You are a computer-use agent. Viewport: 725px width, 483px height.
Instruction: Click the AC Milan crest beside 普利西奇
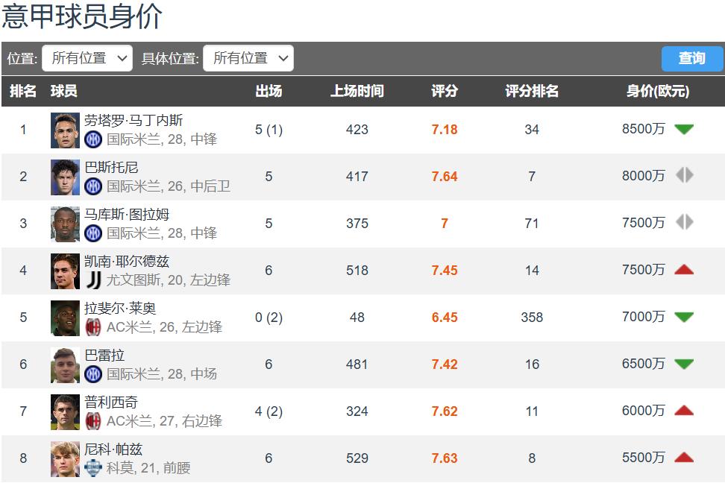(x=93, y=420)
